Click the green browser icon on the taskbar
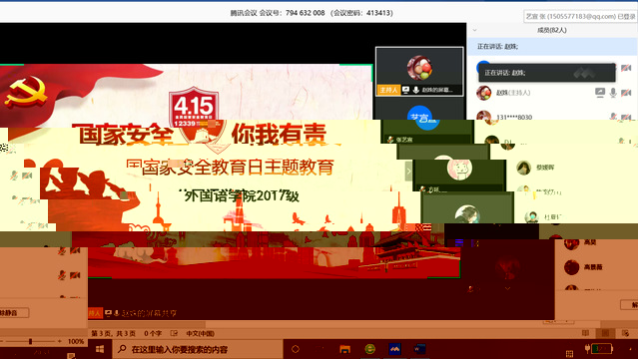 pos(369,349)
